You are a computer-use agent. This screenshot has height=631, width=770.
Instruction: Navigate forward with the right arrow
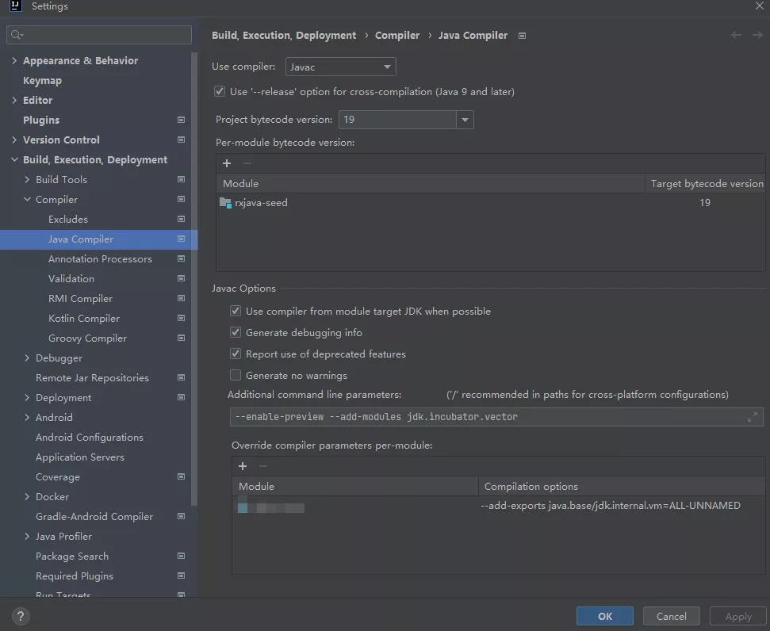click(x=757, y=35)
